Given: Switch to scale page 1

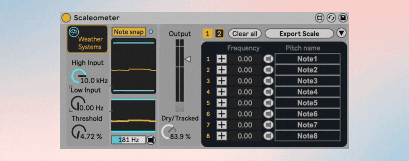Looking at the screenshot, I should (x=208, y=34).
